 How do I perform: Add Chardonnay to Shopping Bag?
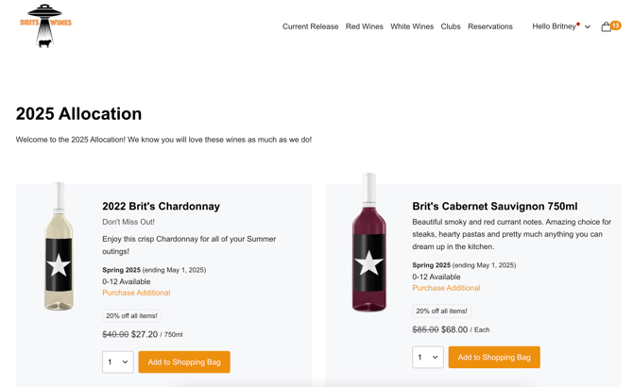pyautogui.click(x=184, y=362)
